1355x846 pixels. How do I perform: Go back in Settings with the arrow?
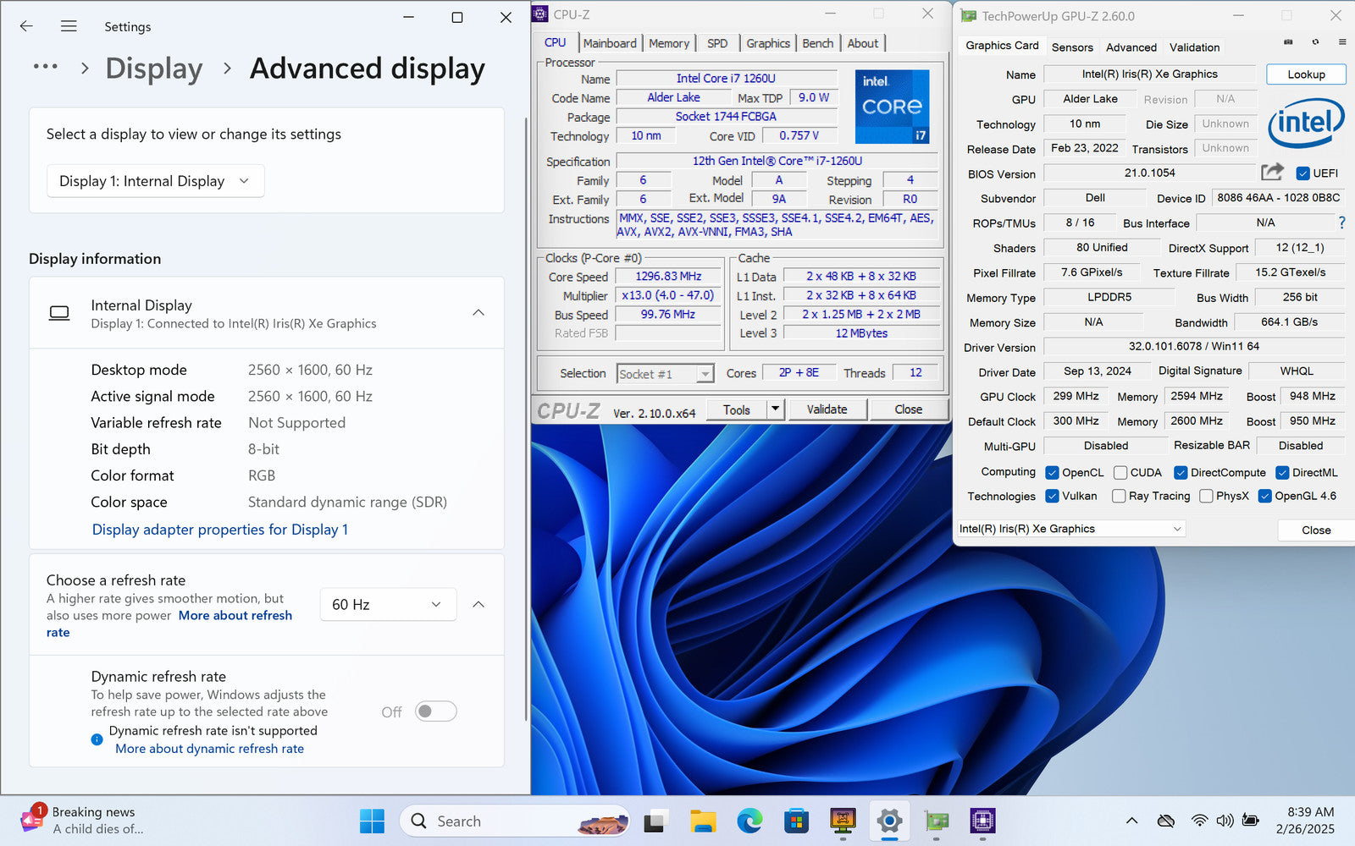click(26, 26)
